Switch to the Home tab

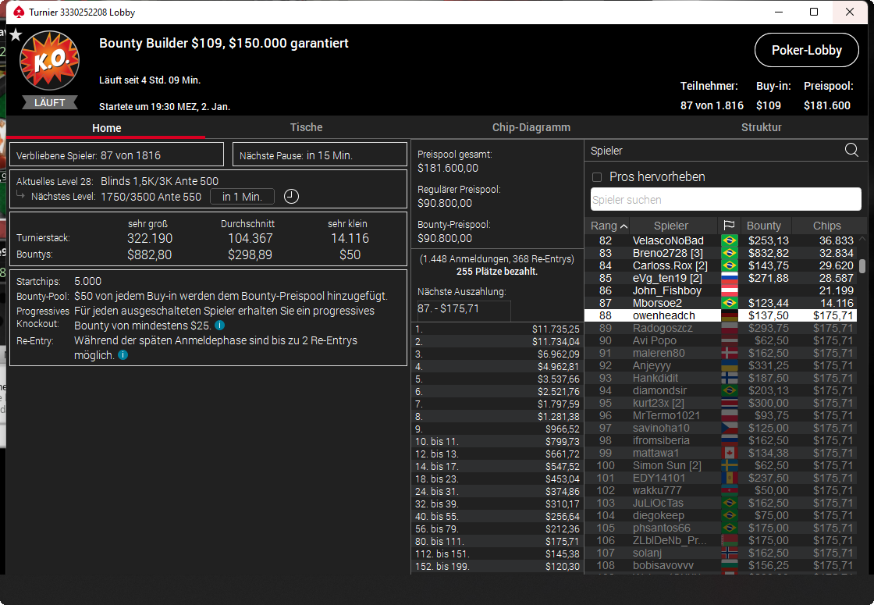click(x=106, y=128)
